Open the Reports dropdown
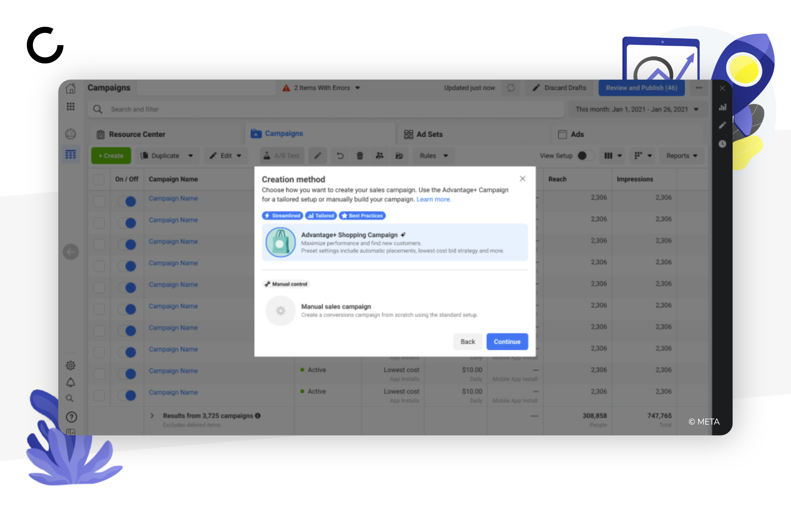791x515 pixels. point(682,156)
